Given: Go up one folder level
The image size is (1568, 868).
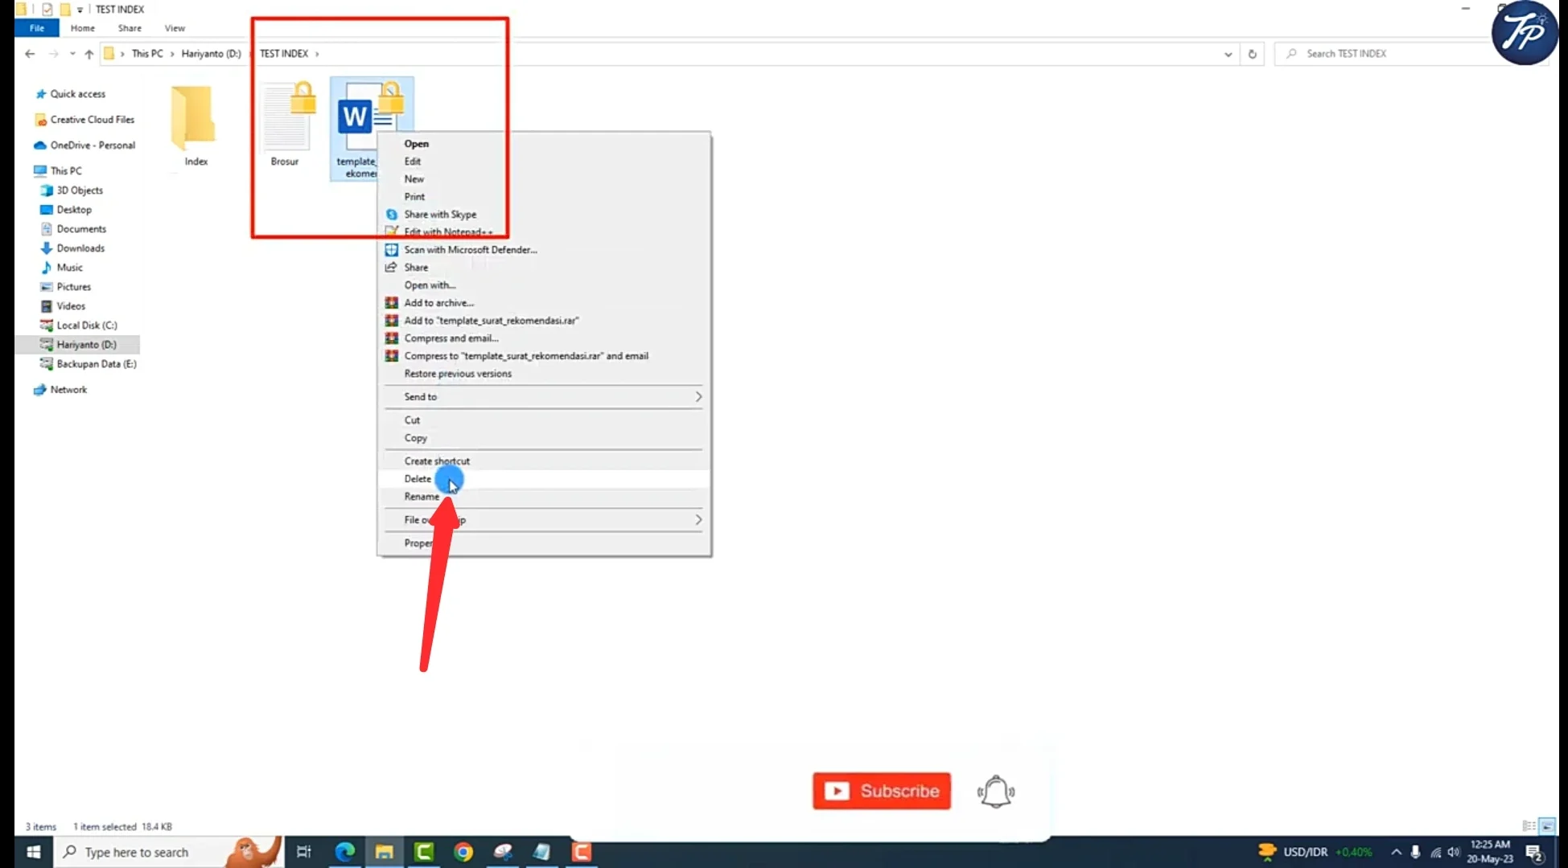Looking at the screenshot, I should (89, 54).
